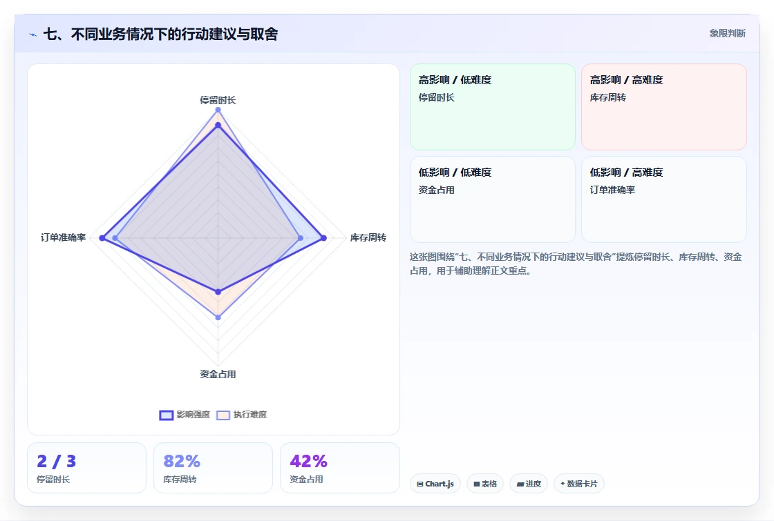Image resolution: width=774 pixels, height=521 pixels.
Task: Select the 影响强度 point on the 停留时长 axis
Action: click(x=218, y=126)
